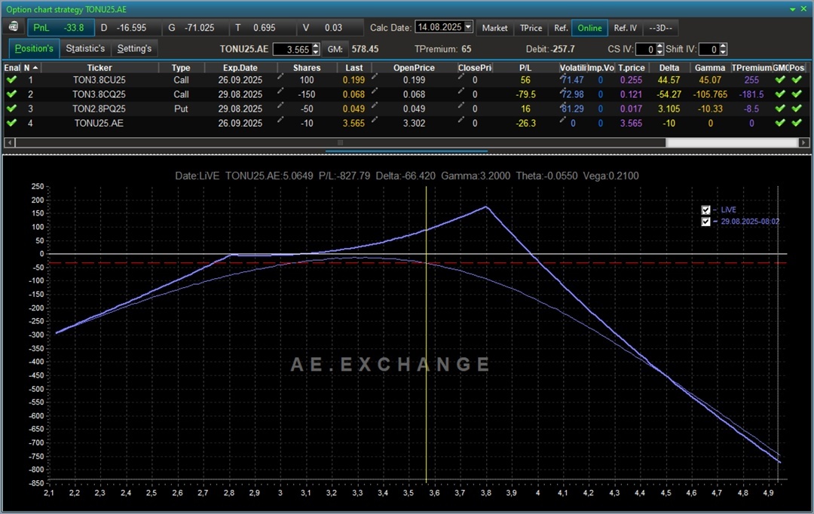Edit ClosePrice pencil in TON3.8CQ25 row
The height and width of the screenshot is (514, 814).
pyautogui.click(x=461, y=91)
